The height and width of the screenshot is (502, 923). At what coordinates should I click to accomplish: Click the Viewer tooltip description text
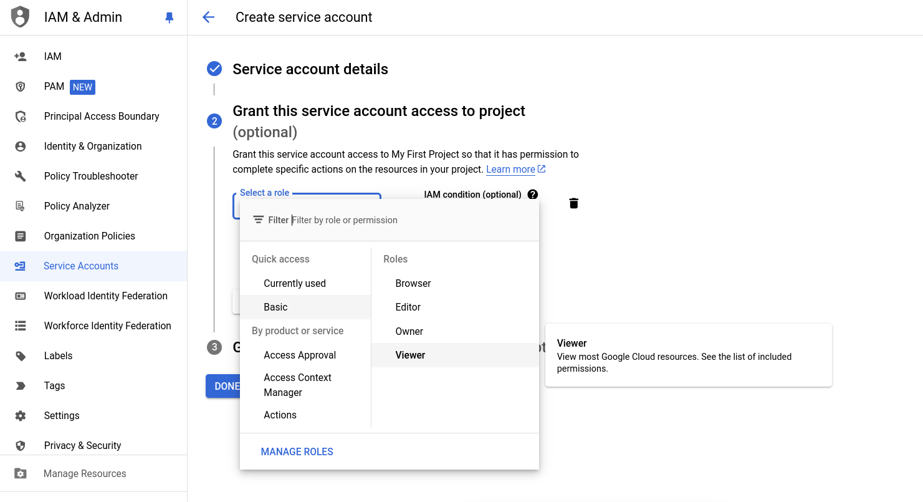[674, 363]
